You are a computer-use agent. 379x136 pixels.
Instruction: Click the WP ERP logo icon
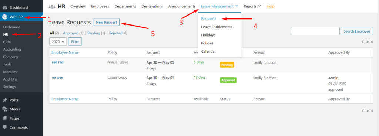pos(5,17)
